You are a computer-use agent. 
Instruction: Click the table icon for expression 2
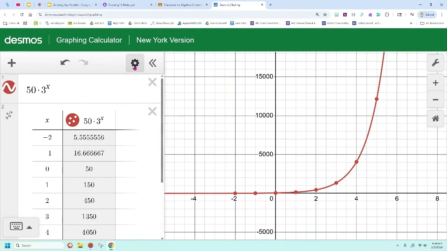click(x=9, y=115)
